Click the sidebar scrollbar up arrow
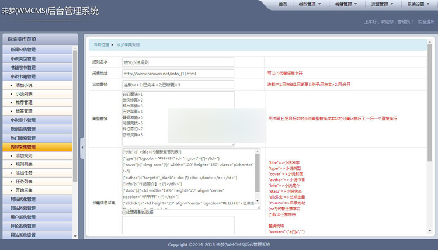Screen dimensions: 438x250 click(x=75, y=48)
